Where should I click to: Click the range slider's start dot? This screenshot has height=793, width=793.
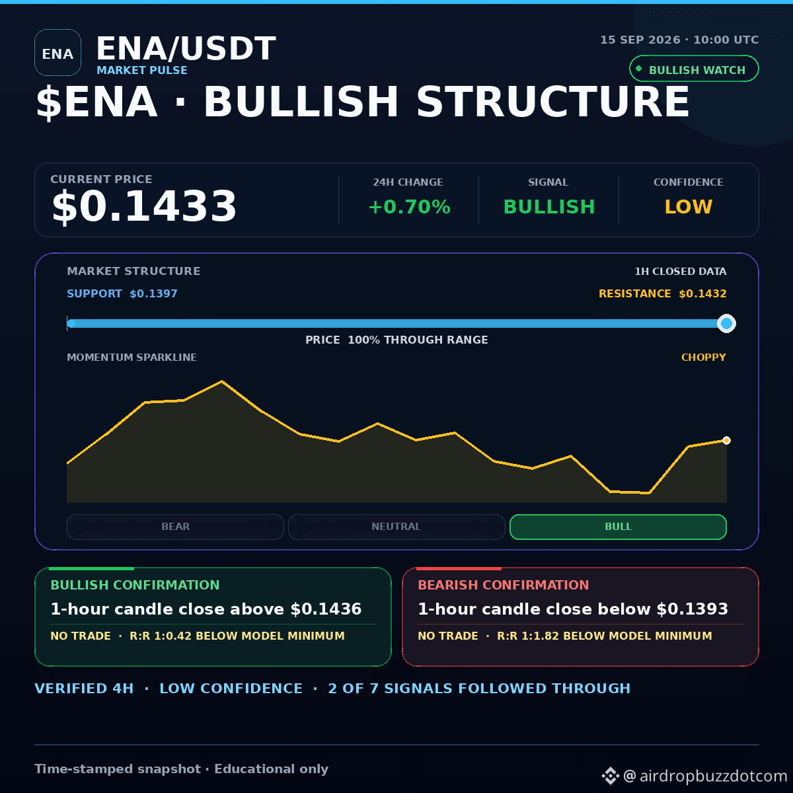click(71, 324)
